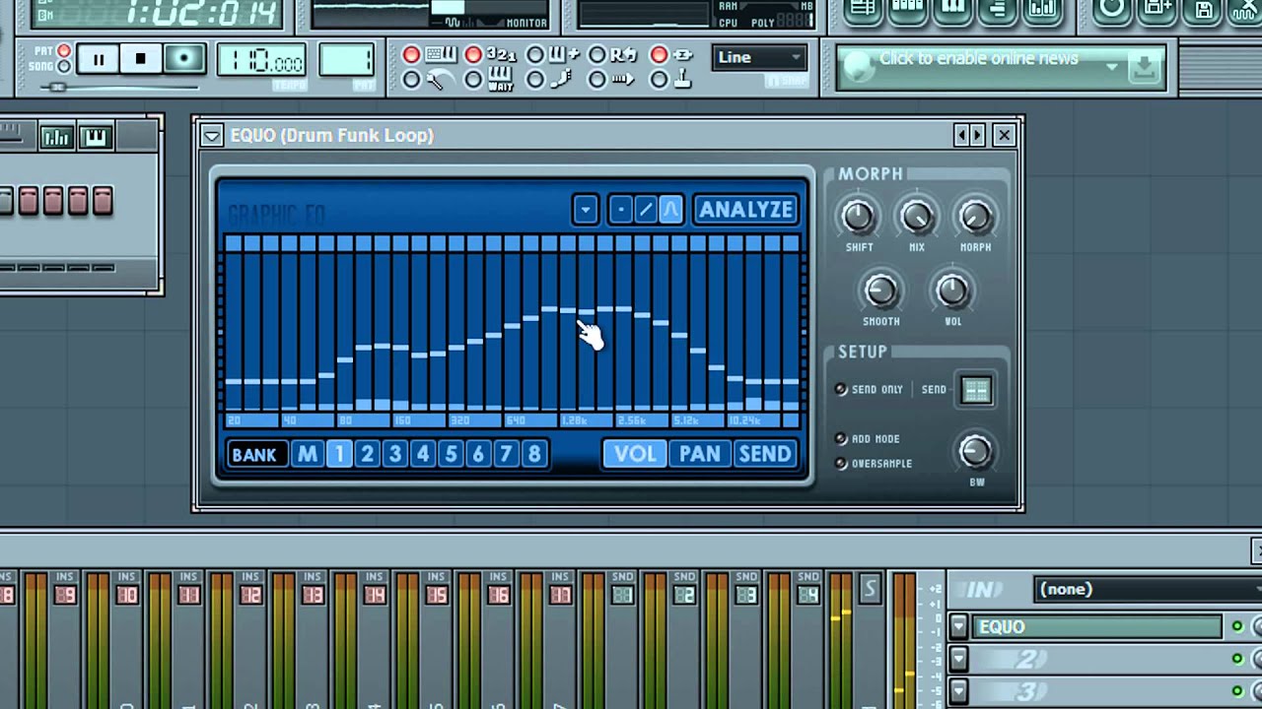Screen dimensions: 1262x709
Task: Select the EQUO effect slot in mixer
Action: pyautogui.click(x=1097, y=627)
